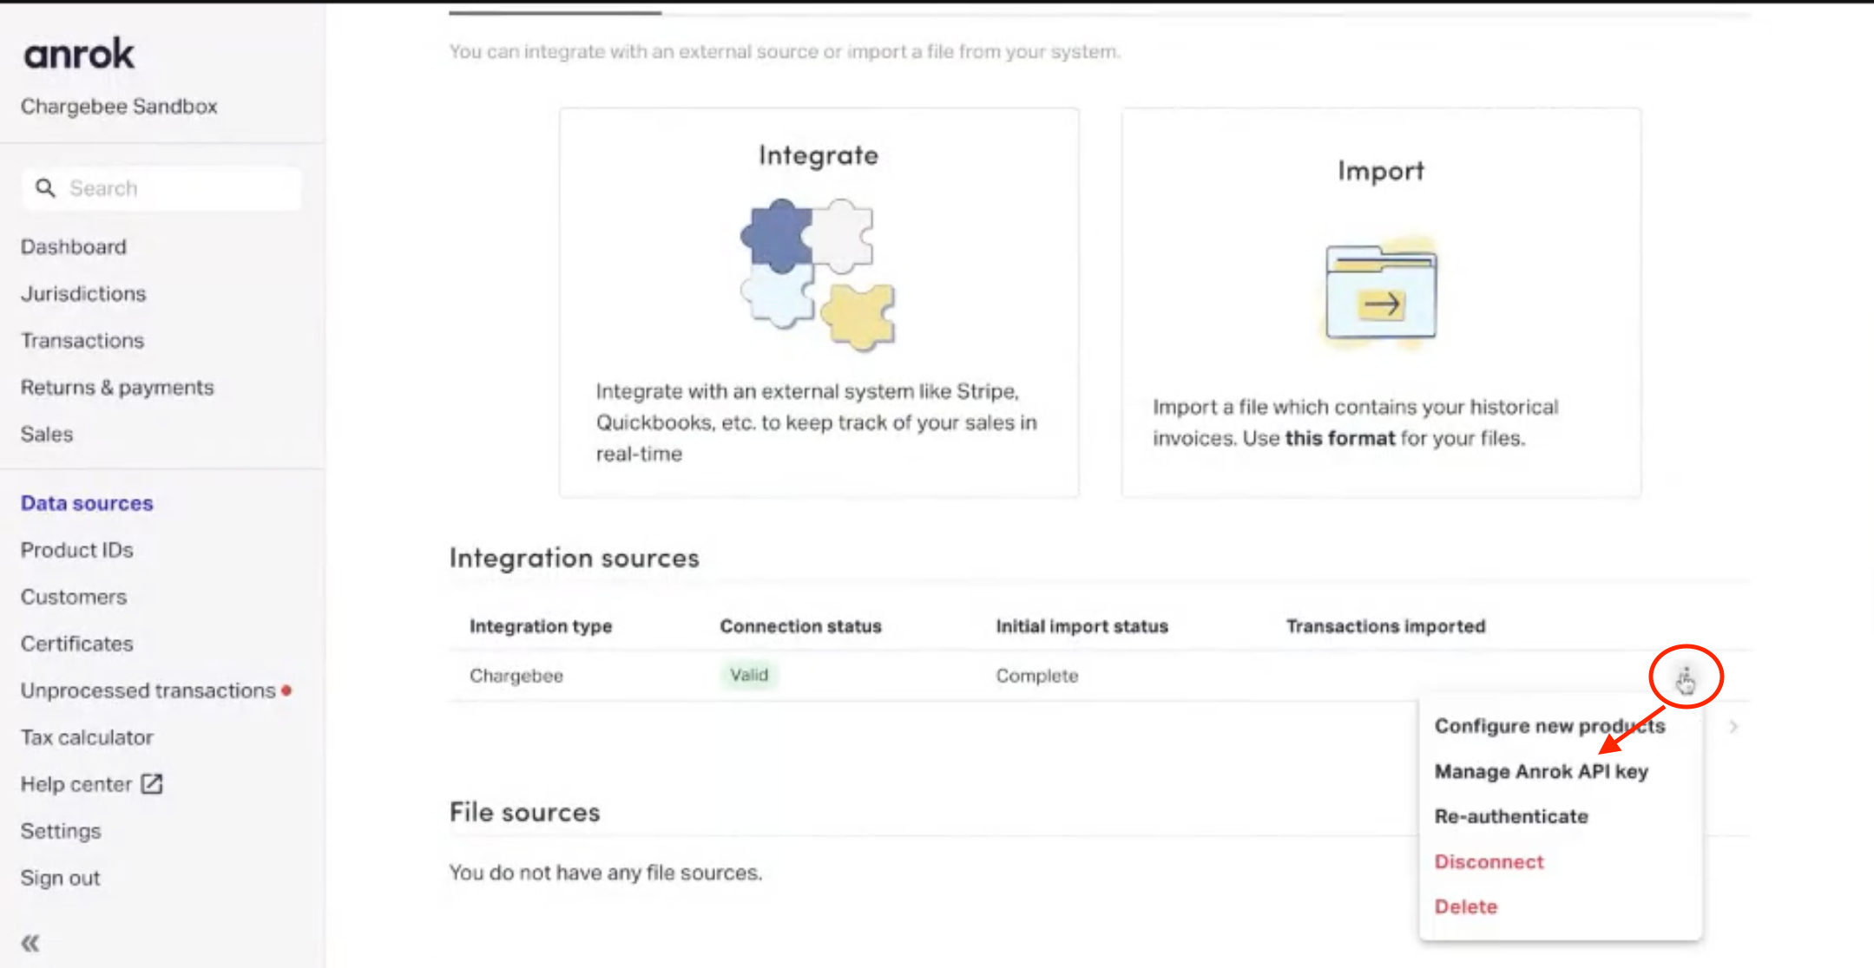Collapse sidebar with double-chevron icon
This screenshot has width=1874, height=968.
[x=30, y=943]
